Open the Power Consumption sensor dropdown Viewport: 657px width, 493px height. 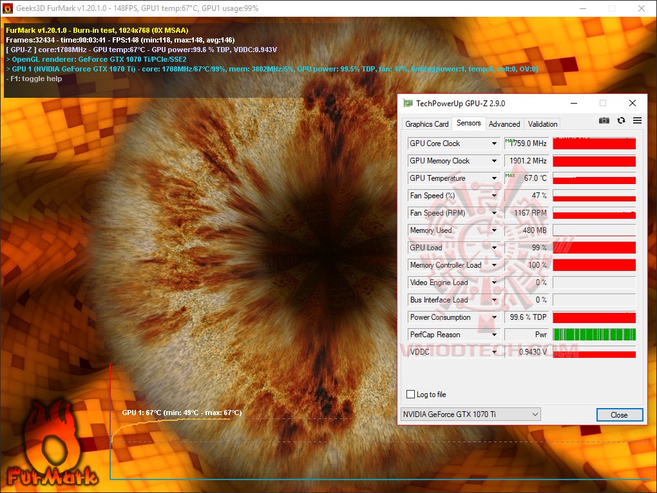click(495, 317)
